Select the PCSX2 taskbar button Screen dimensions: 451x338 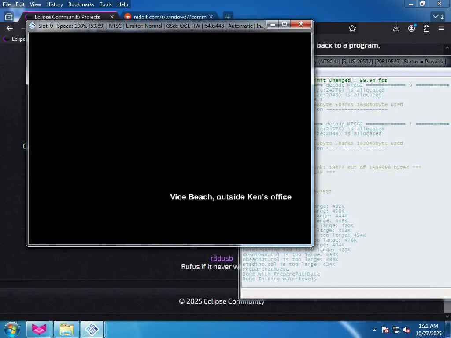pyautogui.click(x=92, y=329)
